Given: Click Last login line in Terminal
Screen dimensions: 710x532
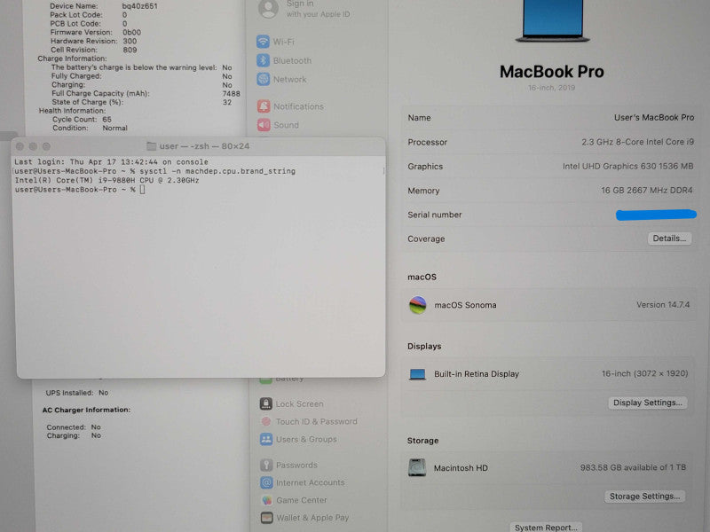Looking at the screenshot, I should tap(112, 161).
